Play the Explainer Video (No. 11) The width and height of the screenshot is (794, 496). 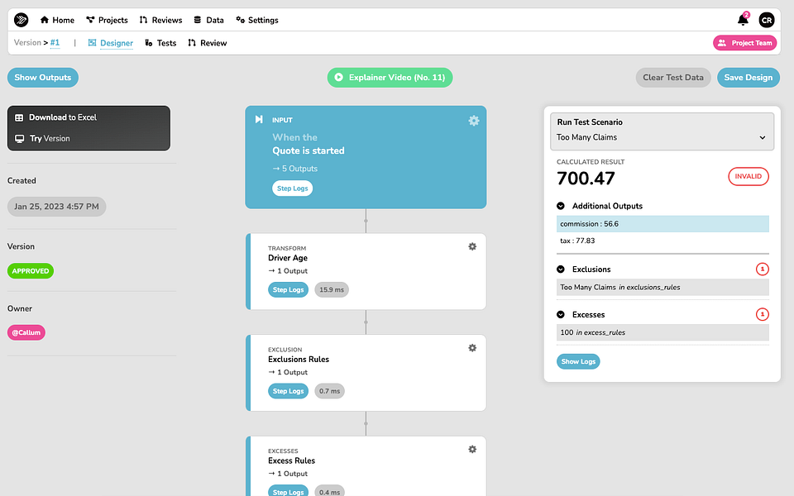pyautogui.click(x=390, y=78)
